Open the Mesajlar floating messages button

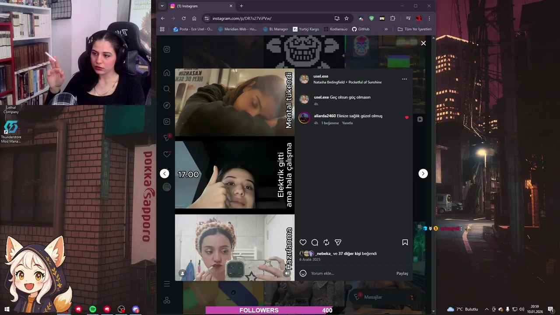coord(384,297)
